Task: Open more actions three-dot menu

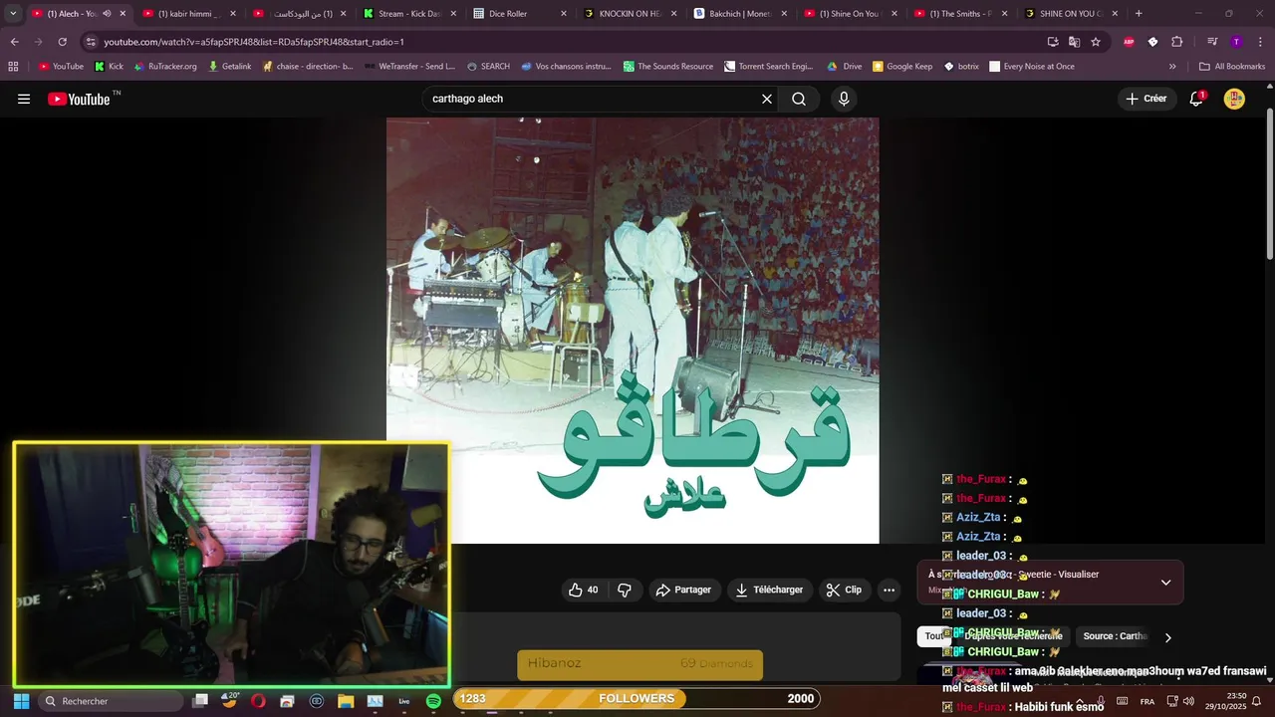Action: click(890, 590)
